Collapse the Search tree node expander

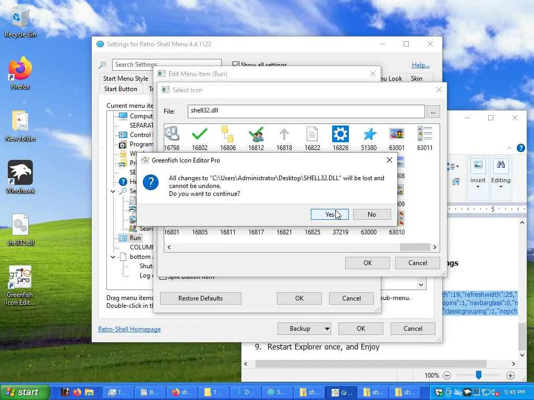click(113, 191)
